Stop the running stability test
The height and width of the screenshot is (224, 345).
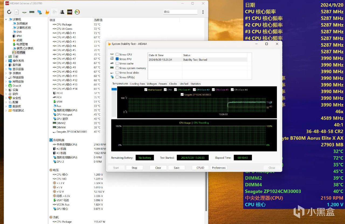coord(134,168)
